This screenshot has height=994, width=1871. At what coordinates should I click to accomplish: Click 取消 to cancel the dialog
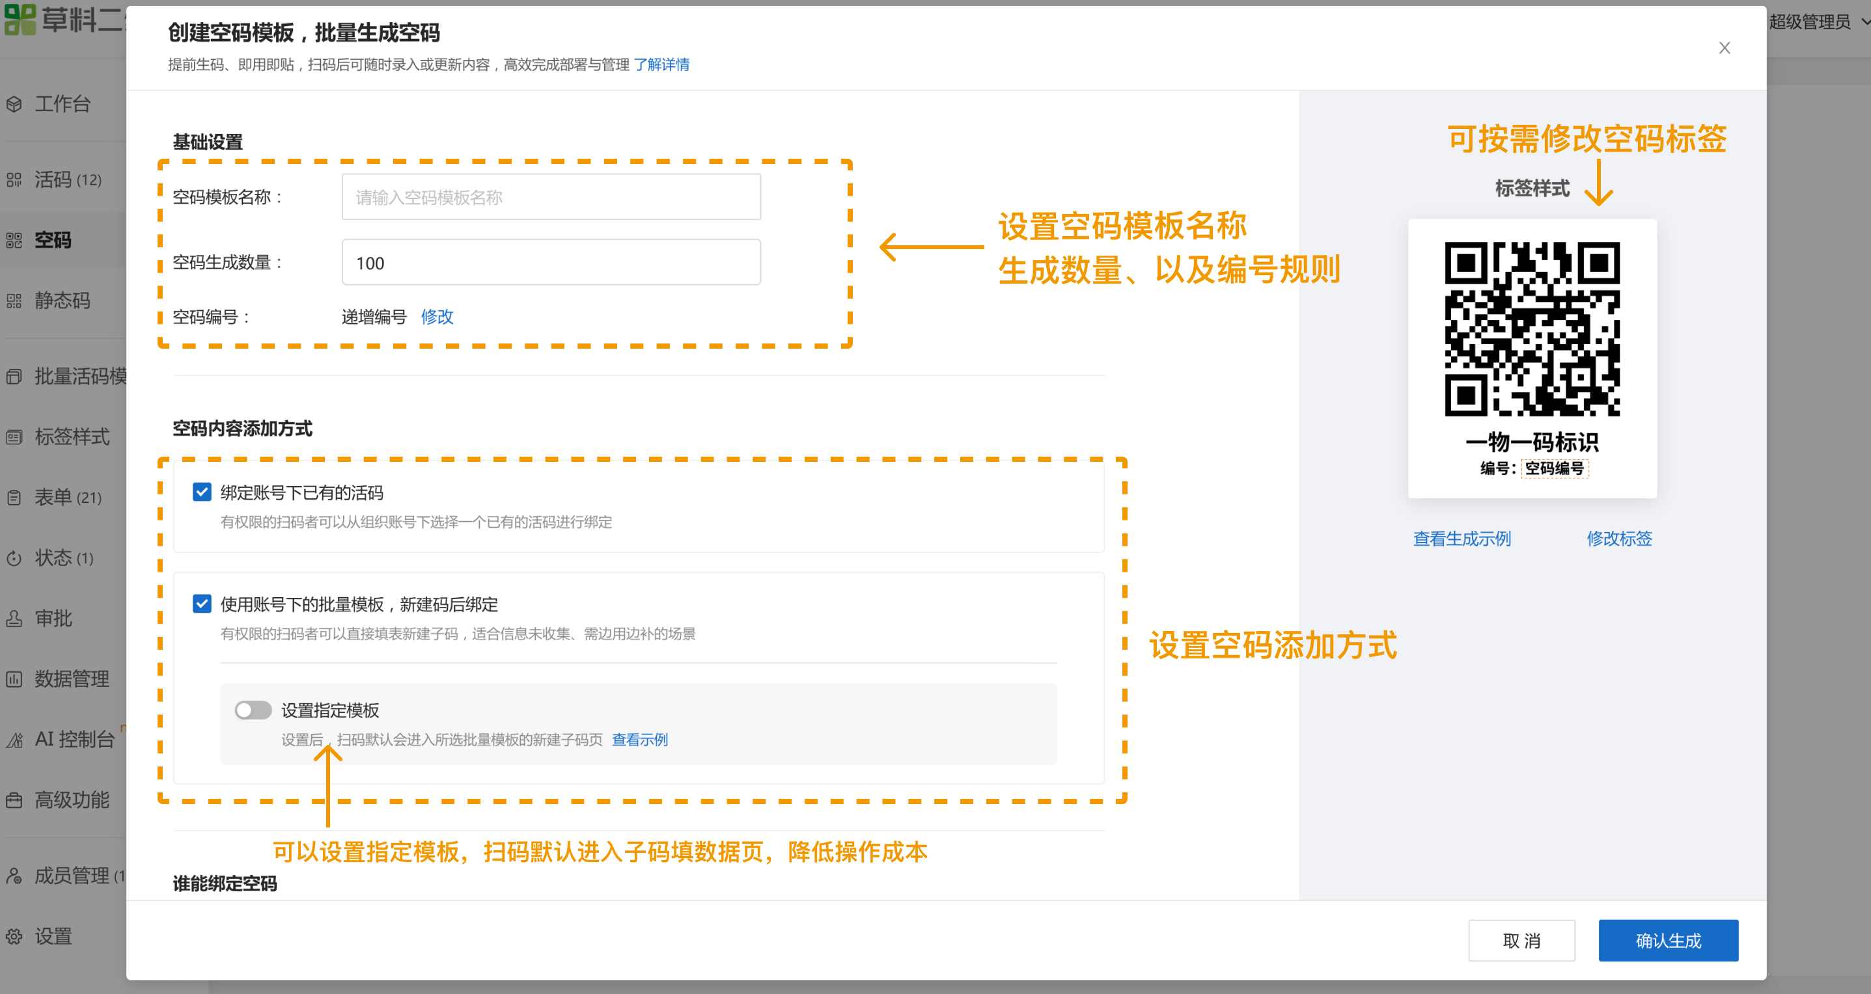coord(1521,941)
